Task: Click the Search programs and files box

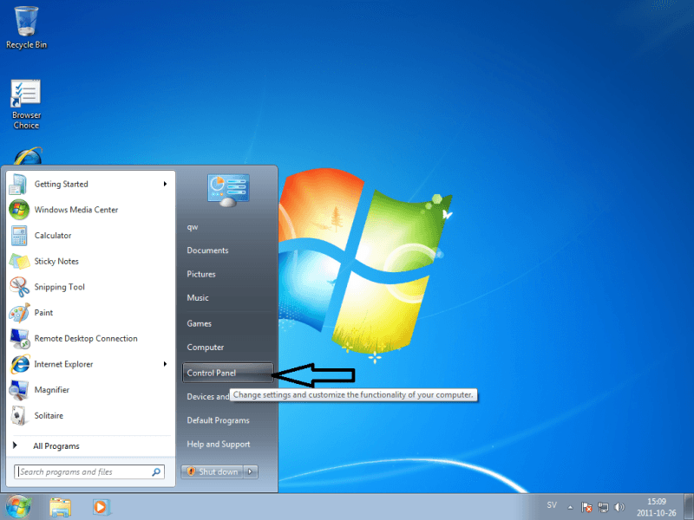Action: 89,471
